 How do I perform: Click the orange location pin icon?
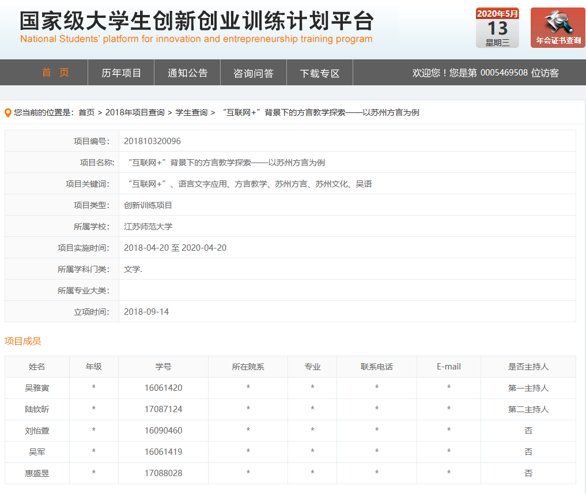[8, 113]
